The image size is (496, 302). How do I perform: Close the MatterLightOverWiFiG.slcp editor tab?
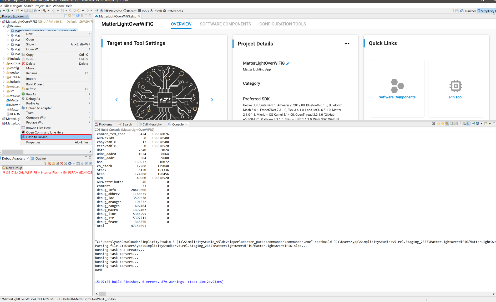click(139, 16)
